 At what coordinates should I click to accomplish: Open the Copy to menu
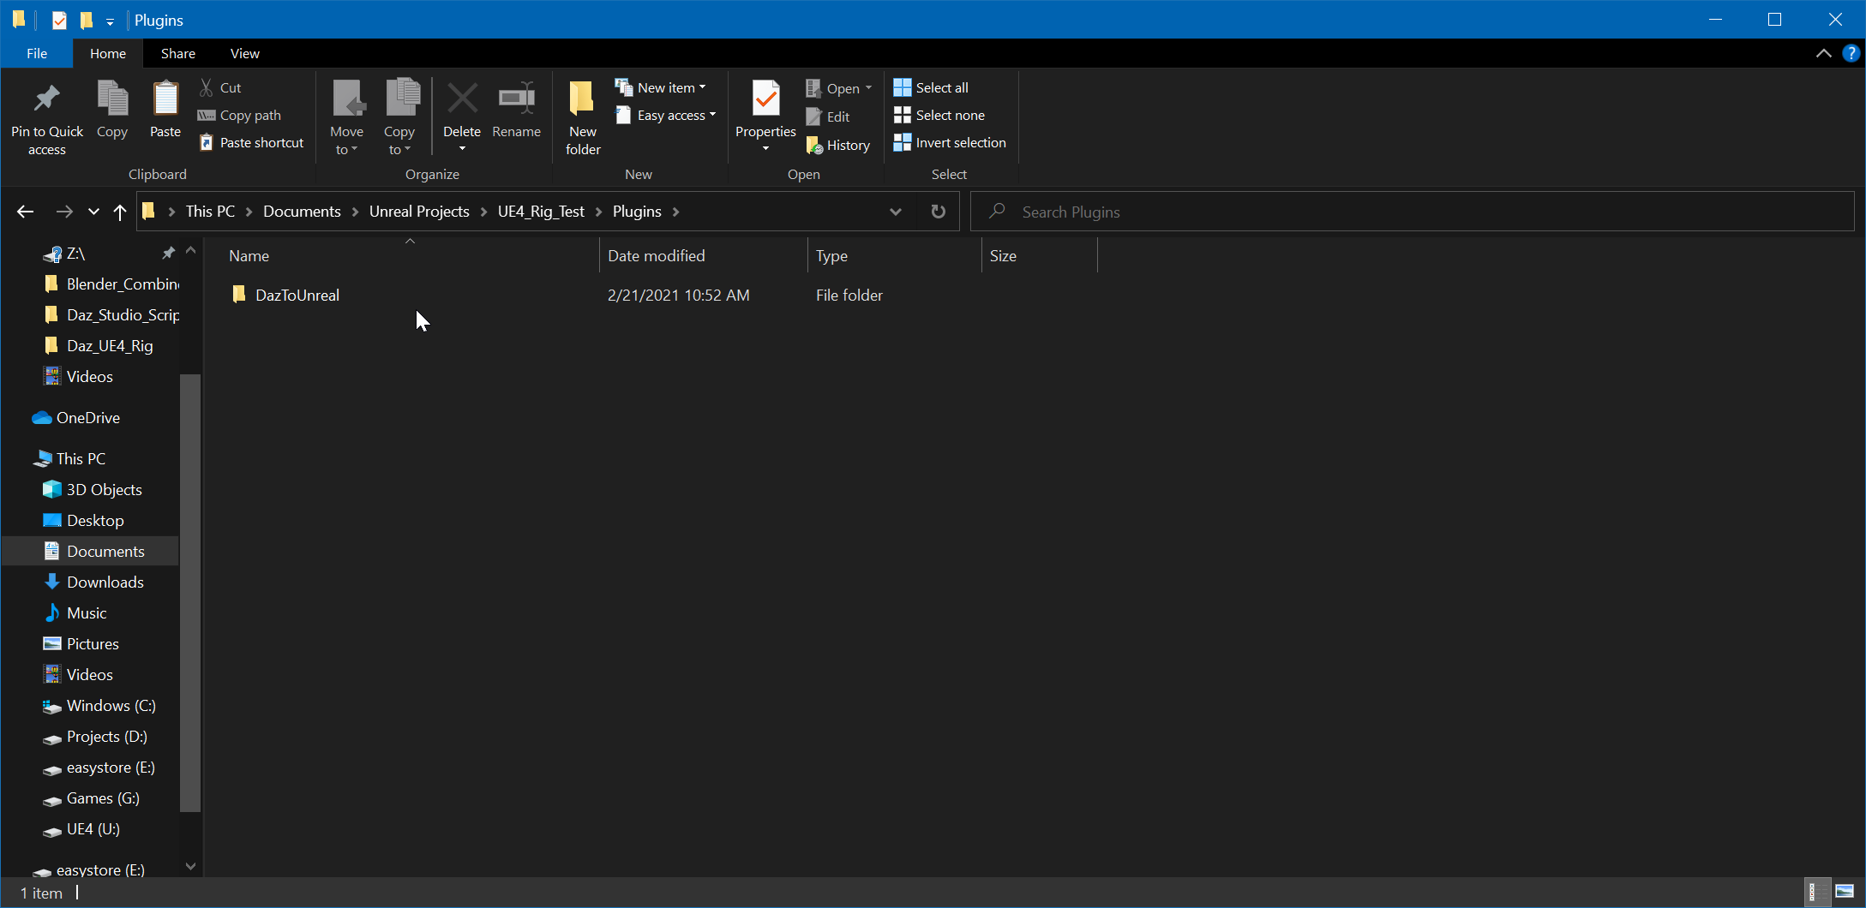click(x=399, y=117)
